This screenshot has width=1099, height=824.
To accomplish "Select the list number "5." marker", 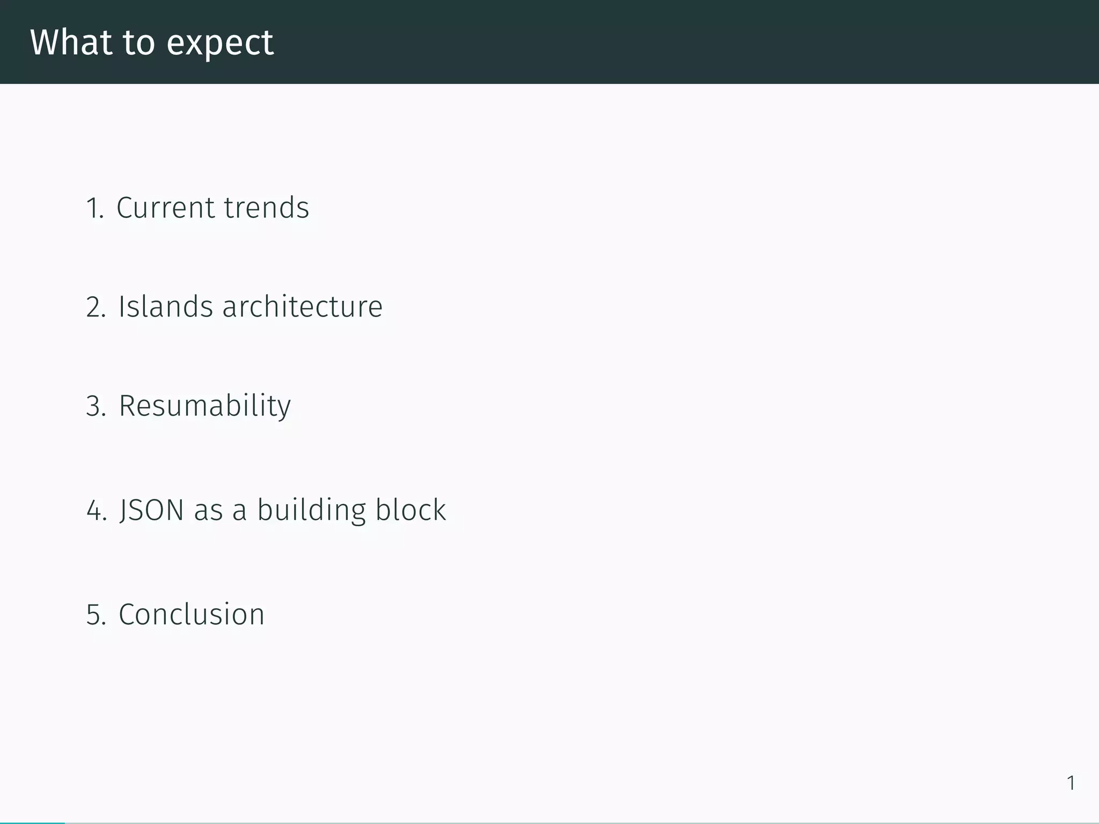I will pos(96,615).
